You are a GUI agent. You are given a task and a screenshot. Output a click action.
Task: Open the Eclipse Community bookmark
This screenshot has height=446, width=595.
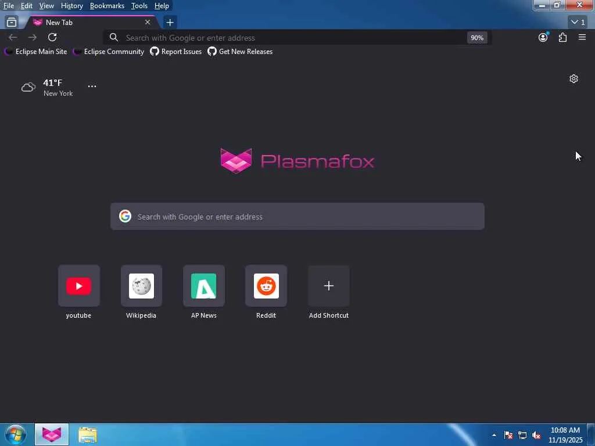[x=109, y=52]
